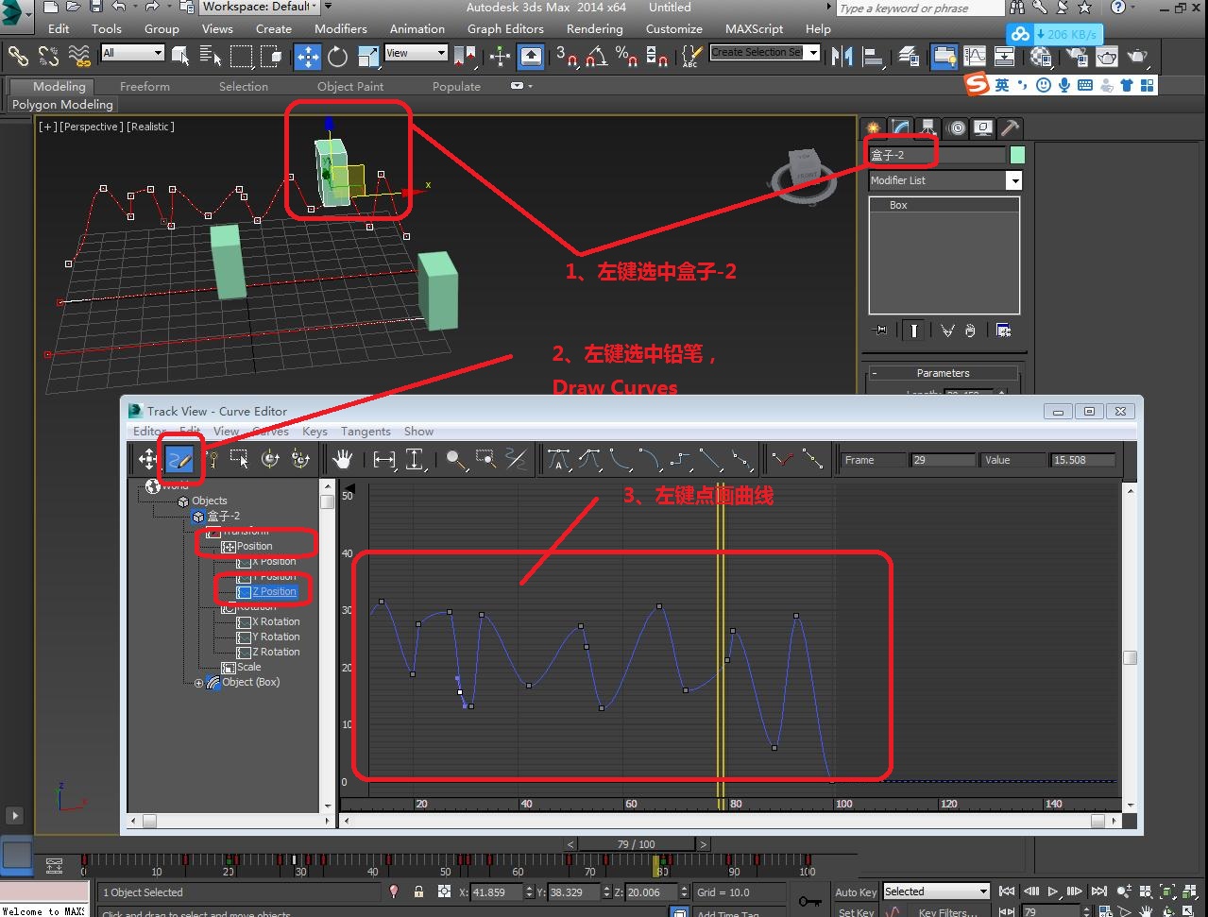The image size is (1208, 917).
Task: Select the Region Keys tool
Action: (x=240, y=460)
